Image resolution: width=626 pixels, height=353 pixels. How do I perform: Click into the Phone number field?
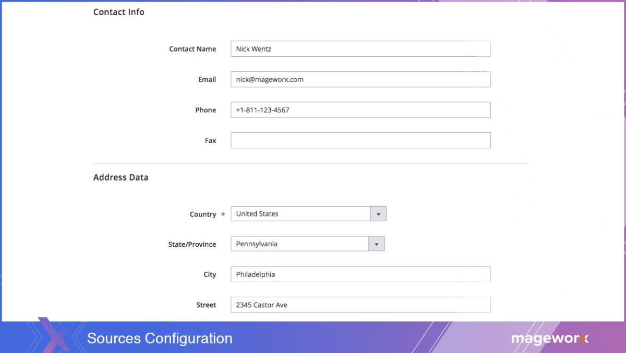tap(360, 110)
